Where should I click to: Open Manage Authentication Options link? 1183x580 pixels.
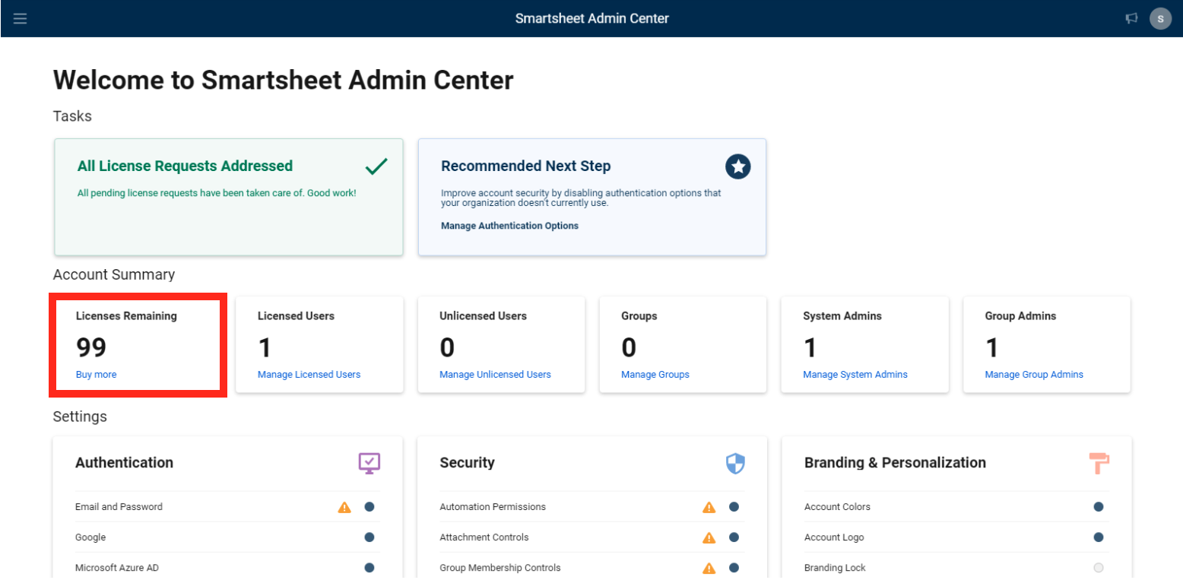click(509, 226)
